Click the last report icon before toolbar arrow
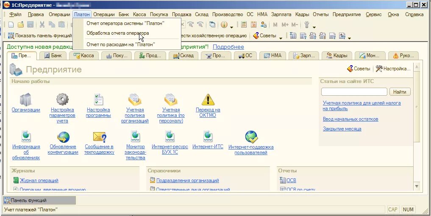 point(342,36)
